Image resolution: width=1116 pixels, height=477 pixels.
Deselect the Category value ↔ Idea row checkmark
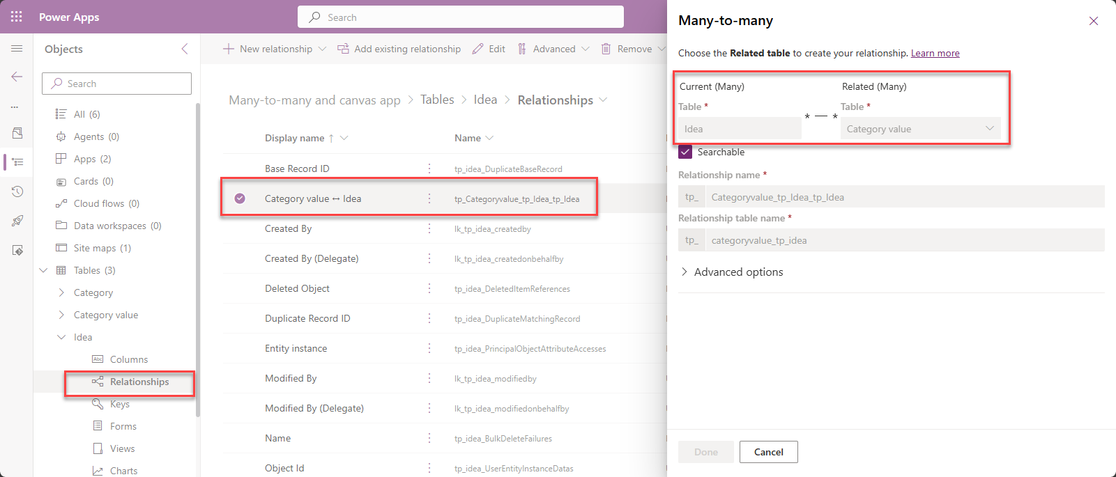pos(240,198)
